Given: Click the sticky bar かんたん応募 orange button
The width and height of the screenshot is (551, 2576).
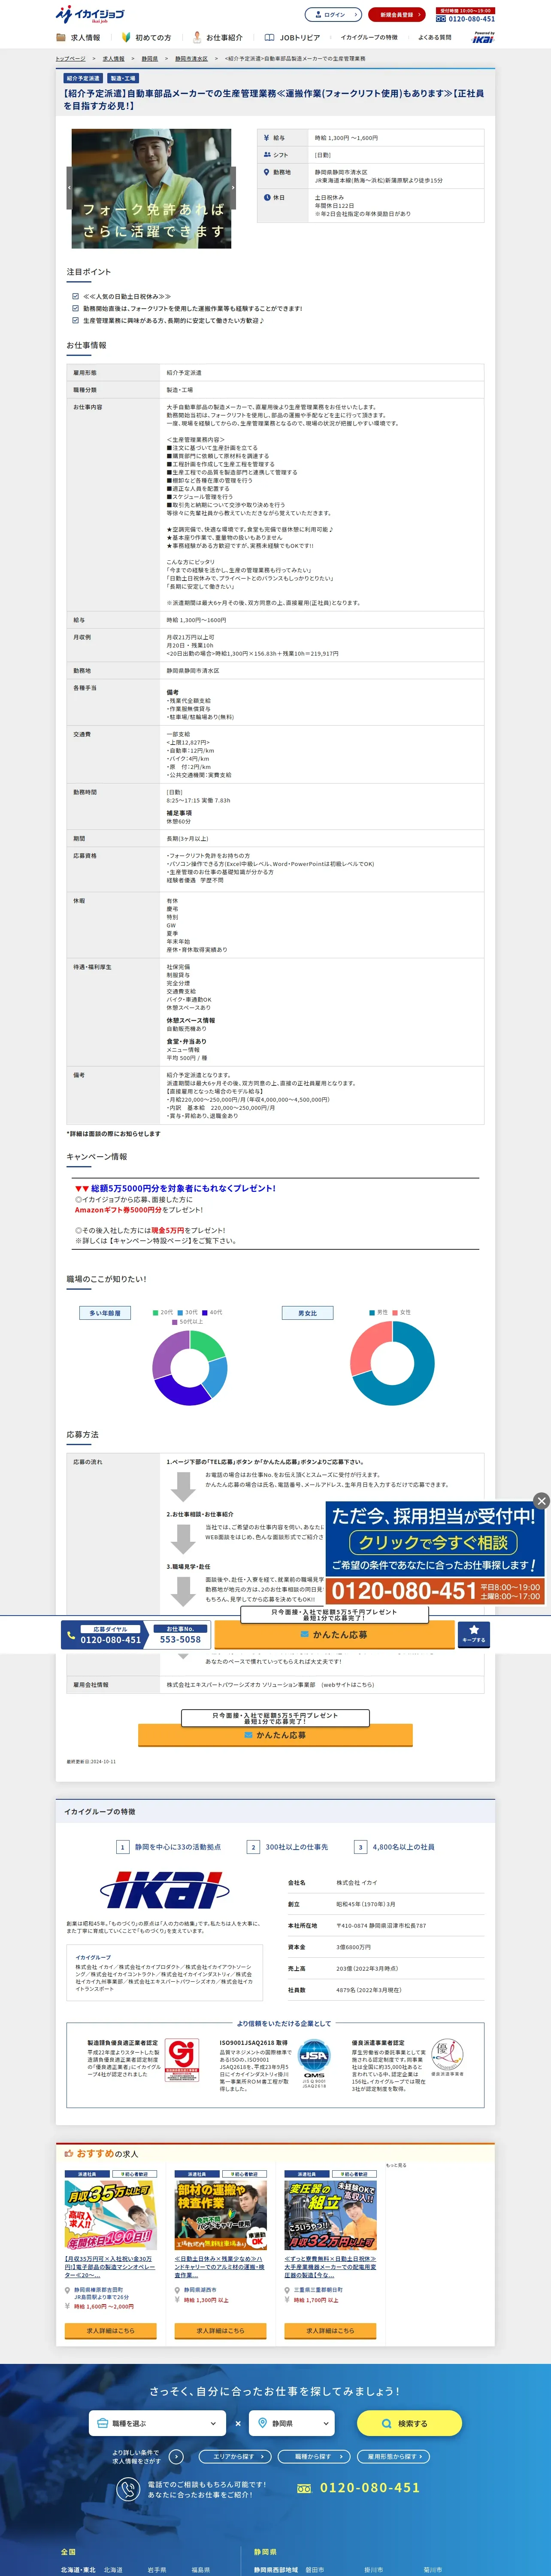Looking at the screenshot, I should [x=333, y=1635].
